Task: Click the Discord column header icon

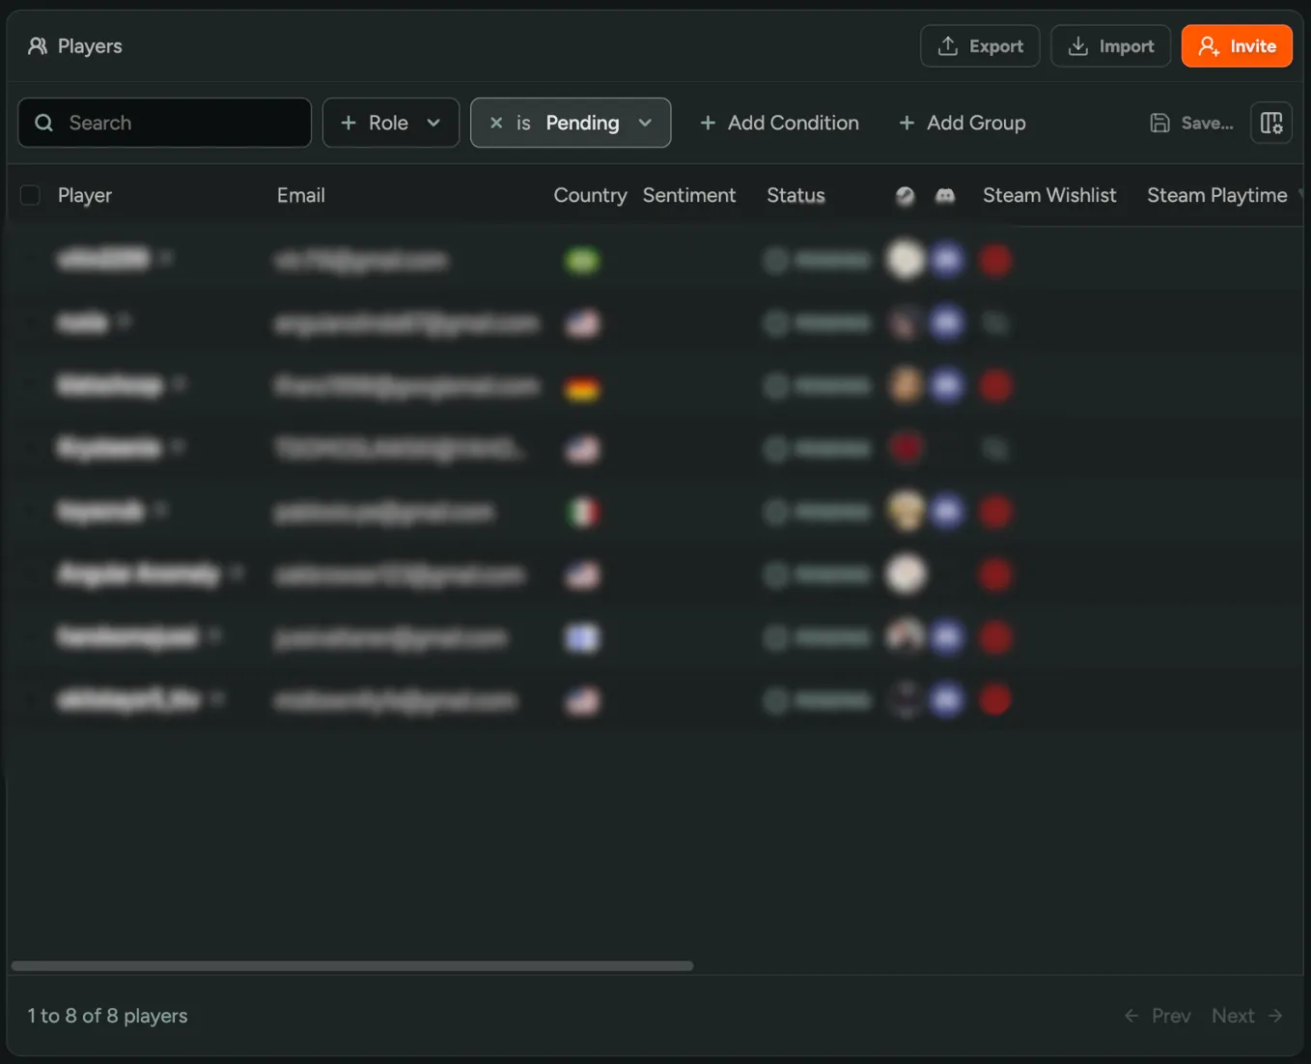Action: (x=945, y=195)
